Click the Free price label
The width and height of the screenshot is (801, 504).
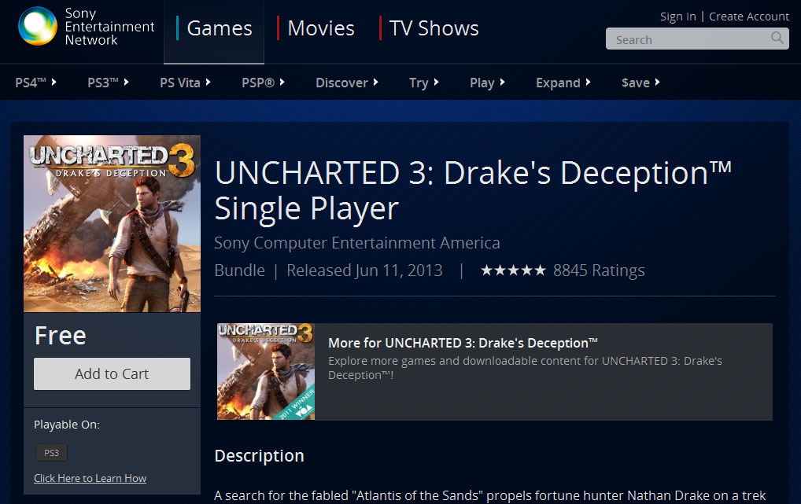coord(61,336)
